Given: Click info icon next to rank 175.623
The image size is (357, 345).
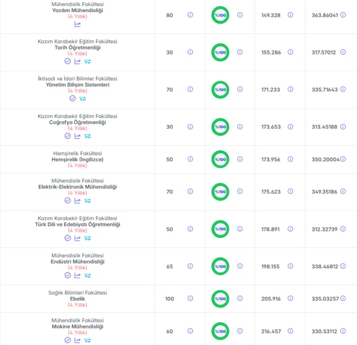Looking at the screenshot, I should coord(290,191).
